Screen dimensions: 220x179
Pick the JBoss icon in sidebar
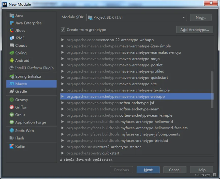click(12, 30)
